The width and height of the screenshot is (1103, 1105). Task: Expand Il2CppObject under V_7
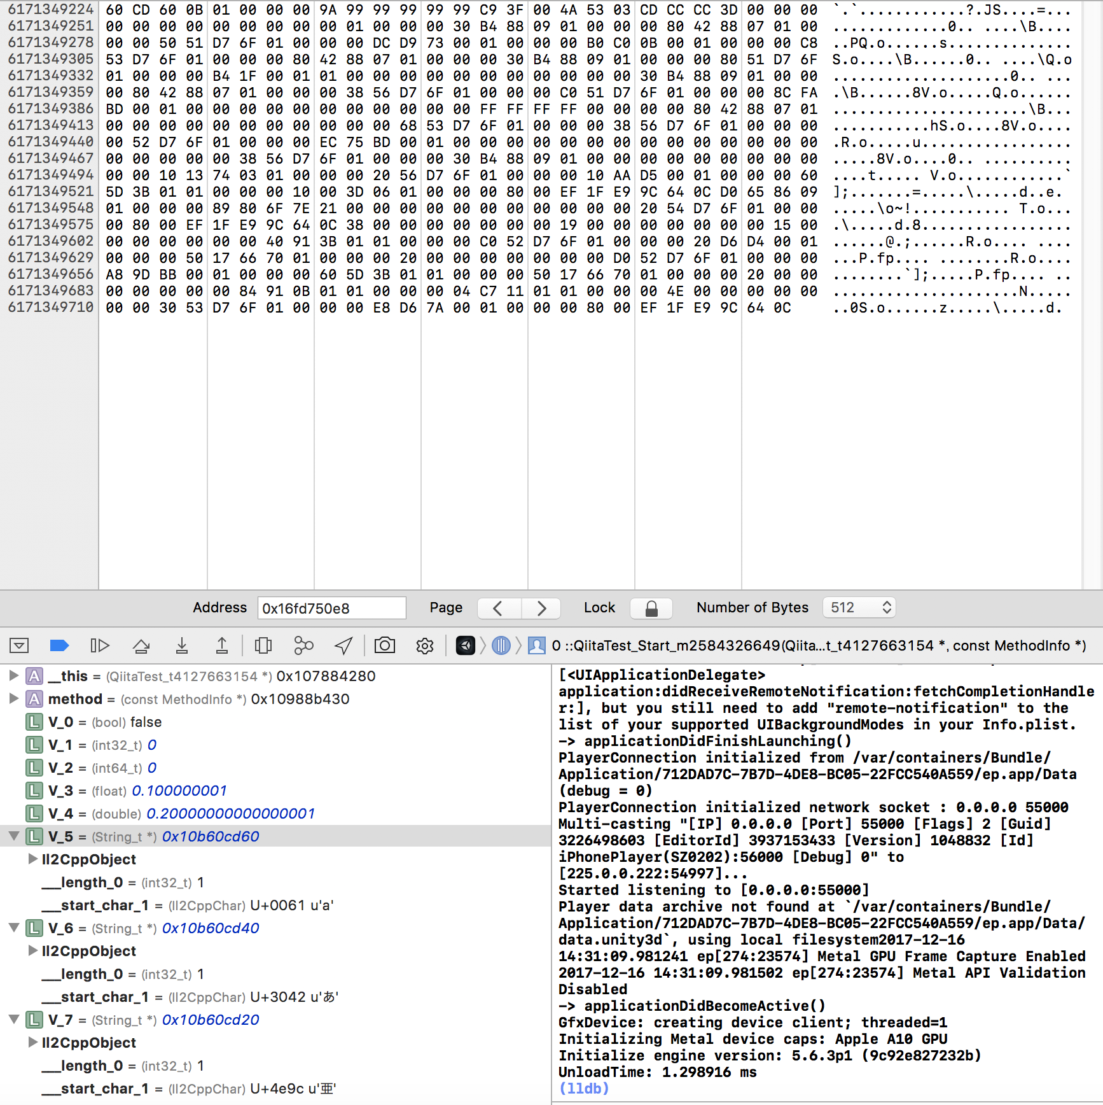(x=33, y=1043)
